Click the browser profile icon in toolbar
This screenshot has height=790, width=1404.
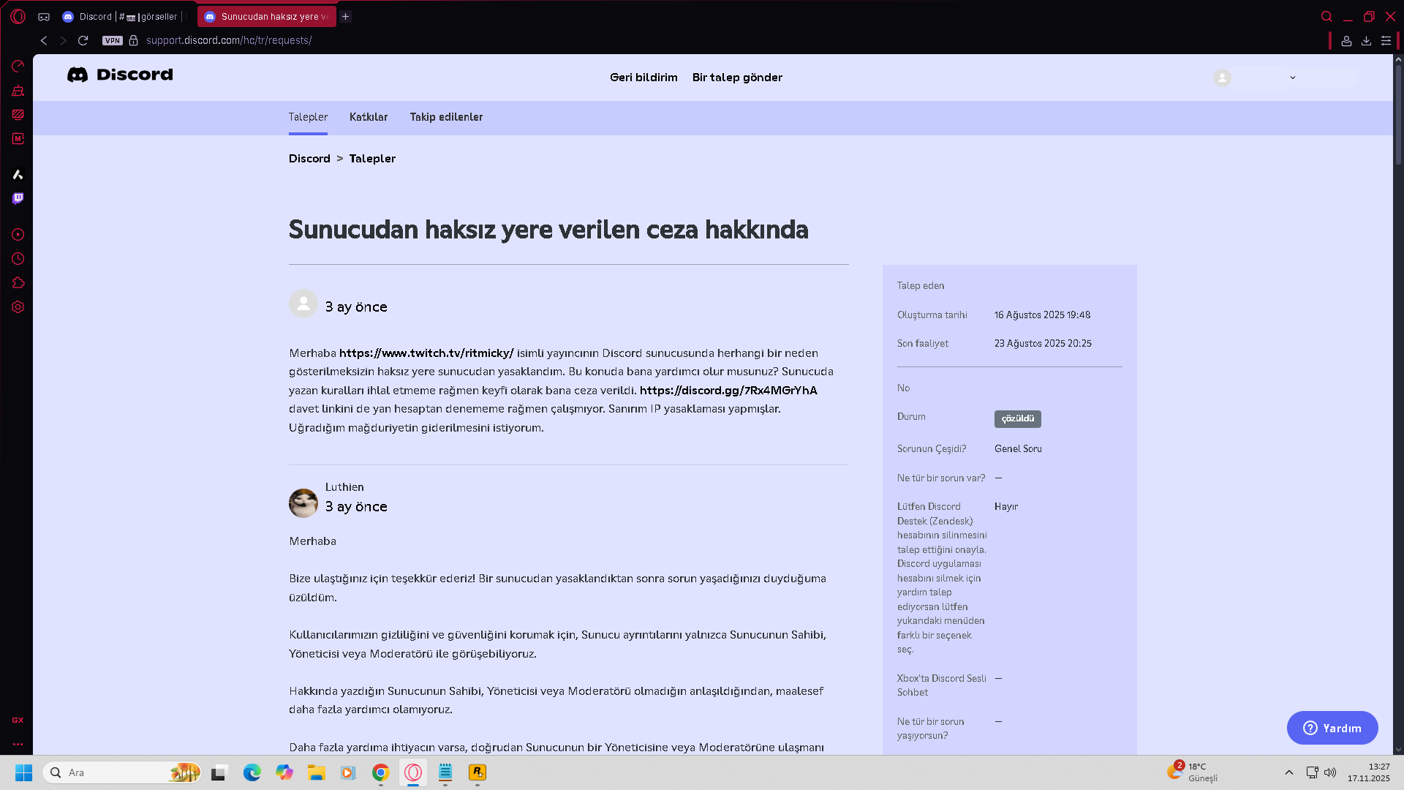tap(1346, 41)
